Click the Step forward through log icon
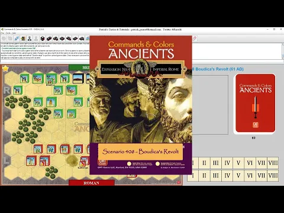This screenshot has width=284, height=213. click(x=10, y=38)
